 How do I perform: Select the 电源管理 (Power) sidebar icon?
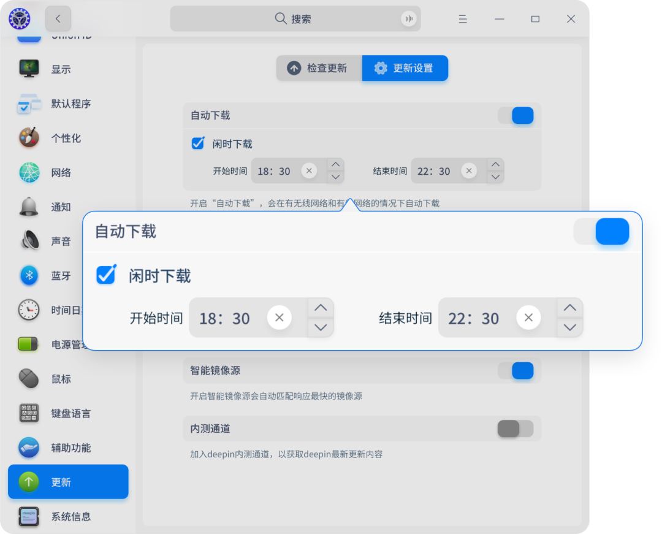(x=29, y=345)
